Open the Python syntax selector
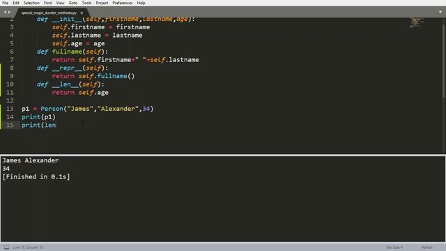446x251 pixels. click(x=426, y=248)
